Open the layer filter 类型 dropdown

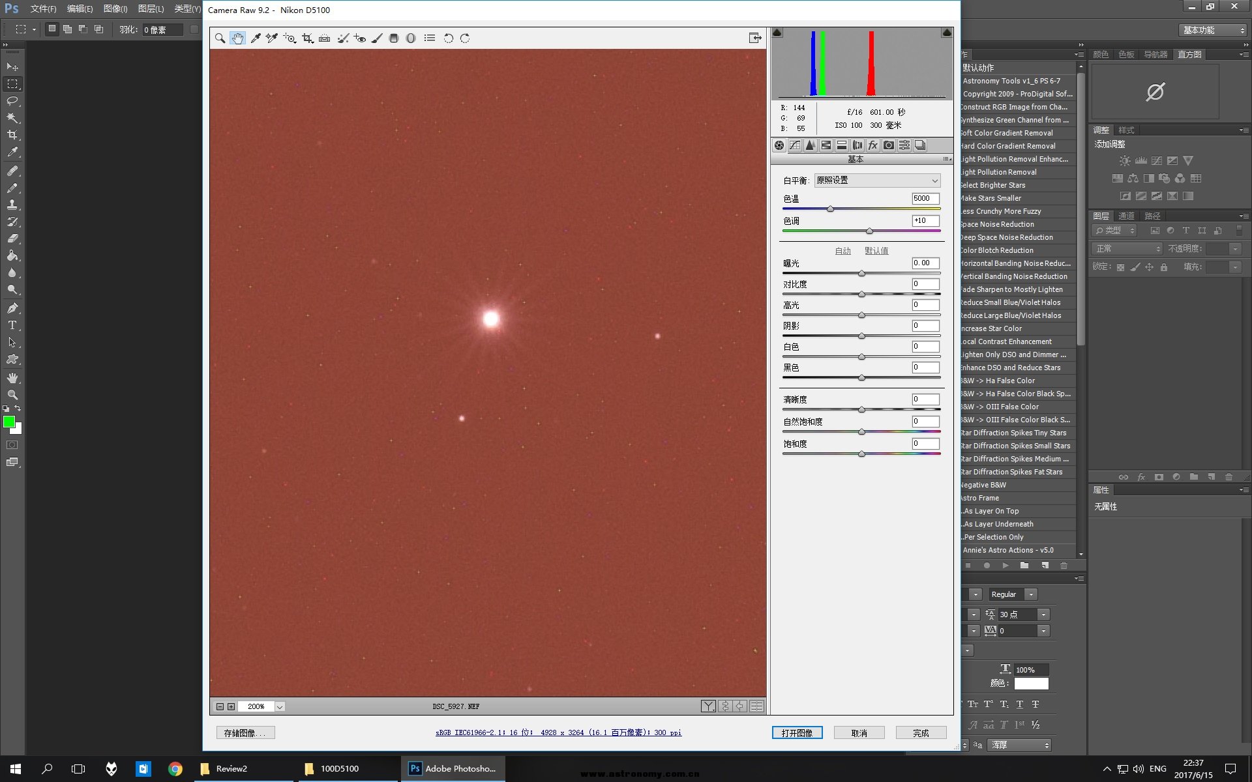1114,231
